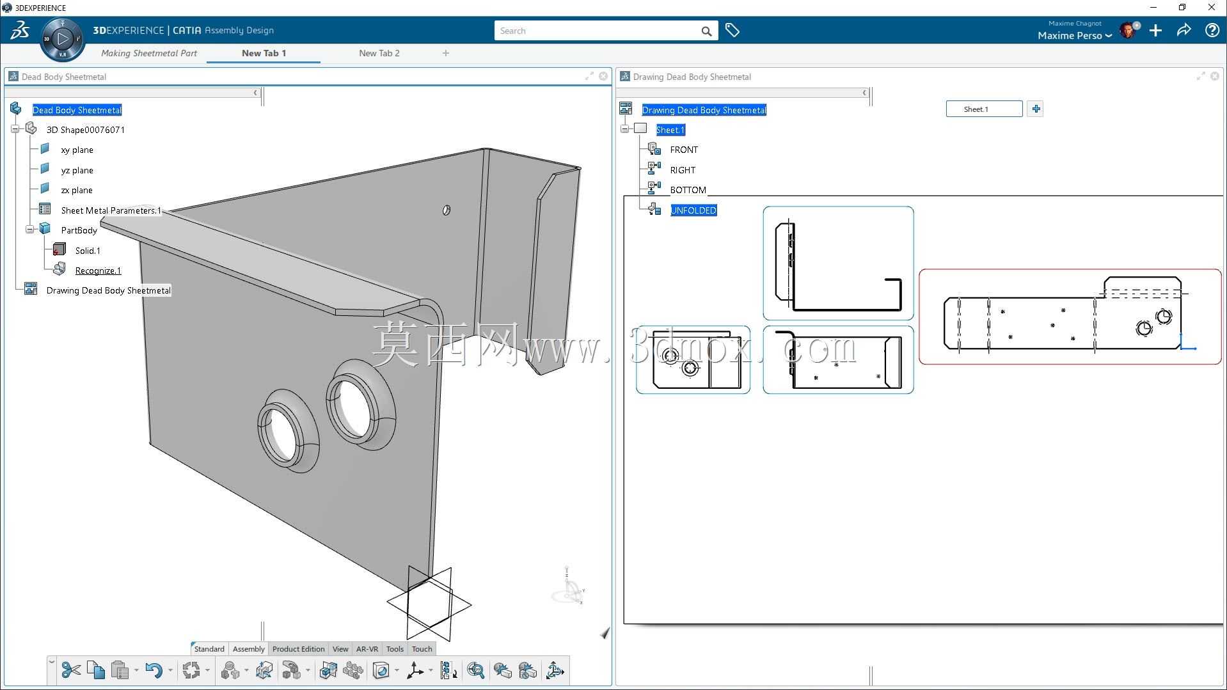Click the Copy tool in toolbar
The width and height of the screenshot is (1227, 690).
pyautogui.click(x=96, y=670)
